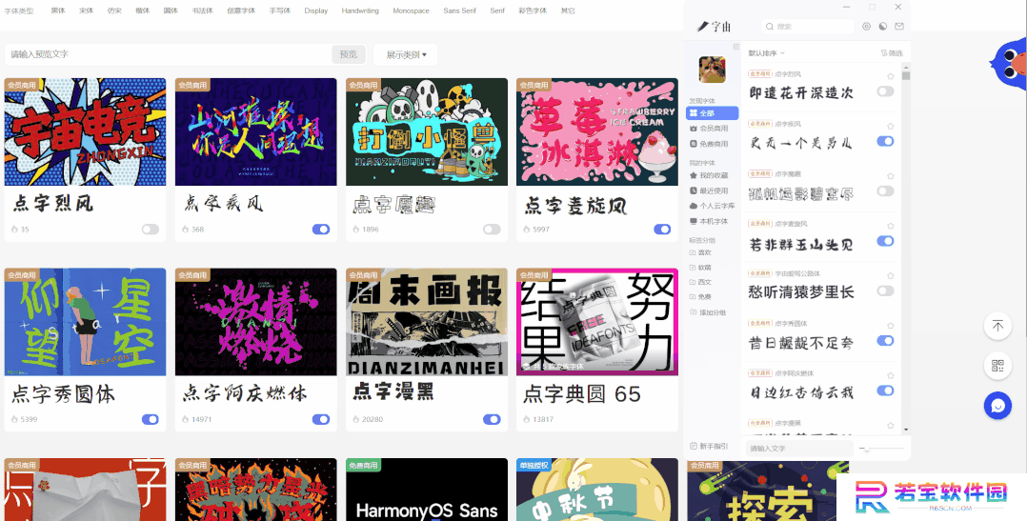Open the 点字典圆 65 thumbnail
The image size is (1027, 521).
point(597,321)
